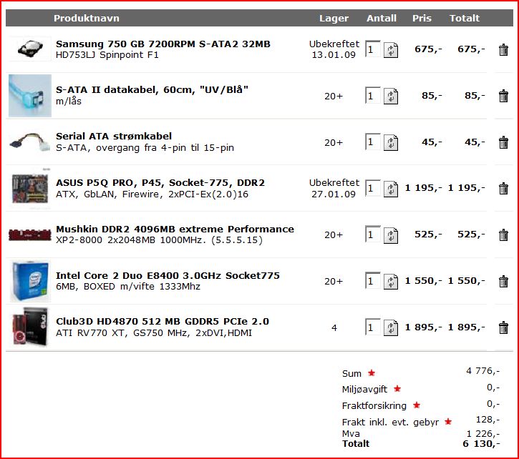Refresh quantity for Intel Core 2 Duo

[391, 282]
